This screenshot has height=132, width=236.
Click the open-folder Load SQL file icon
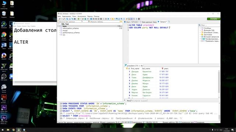pos(112,19)
